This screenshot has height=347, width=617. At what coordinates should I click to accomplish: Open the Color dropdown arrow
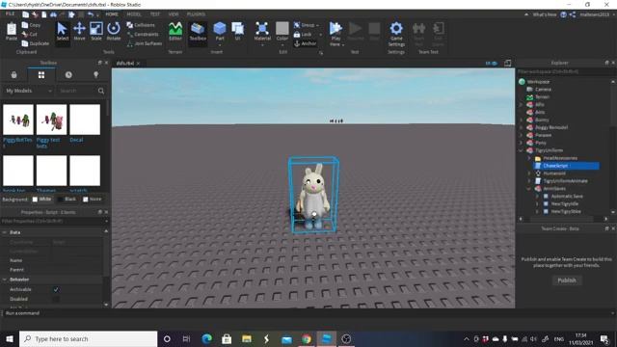[282, 44]
